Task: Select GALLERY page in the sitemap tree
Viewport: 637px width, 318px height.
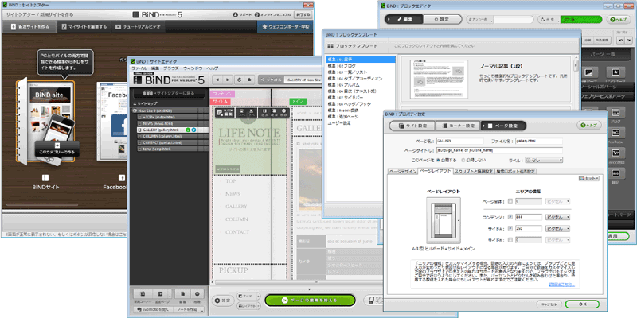Action: (x=163, y=128)
